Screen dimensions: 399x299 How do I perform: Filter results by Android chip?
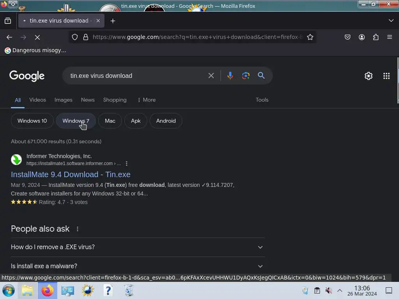(166, 121)
